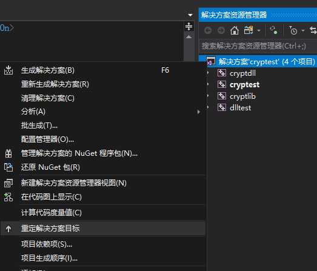
Task: Click the solution icon beside 解决方案'cryptest'
Action: coord(211,61)
